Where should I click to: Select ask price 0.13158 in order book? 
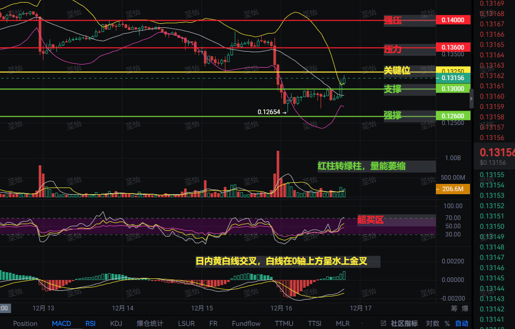click(492, 117)
